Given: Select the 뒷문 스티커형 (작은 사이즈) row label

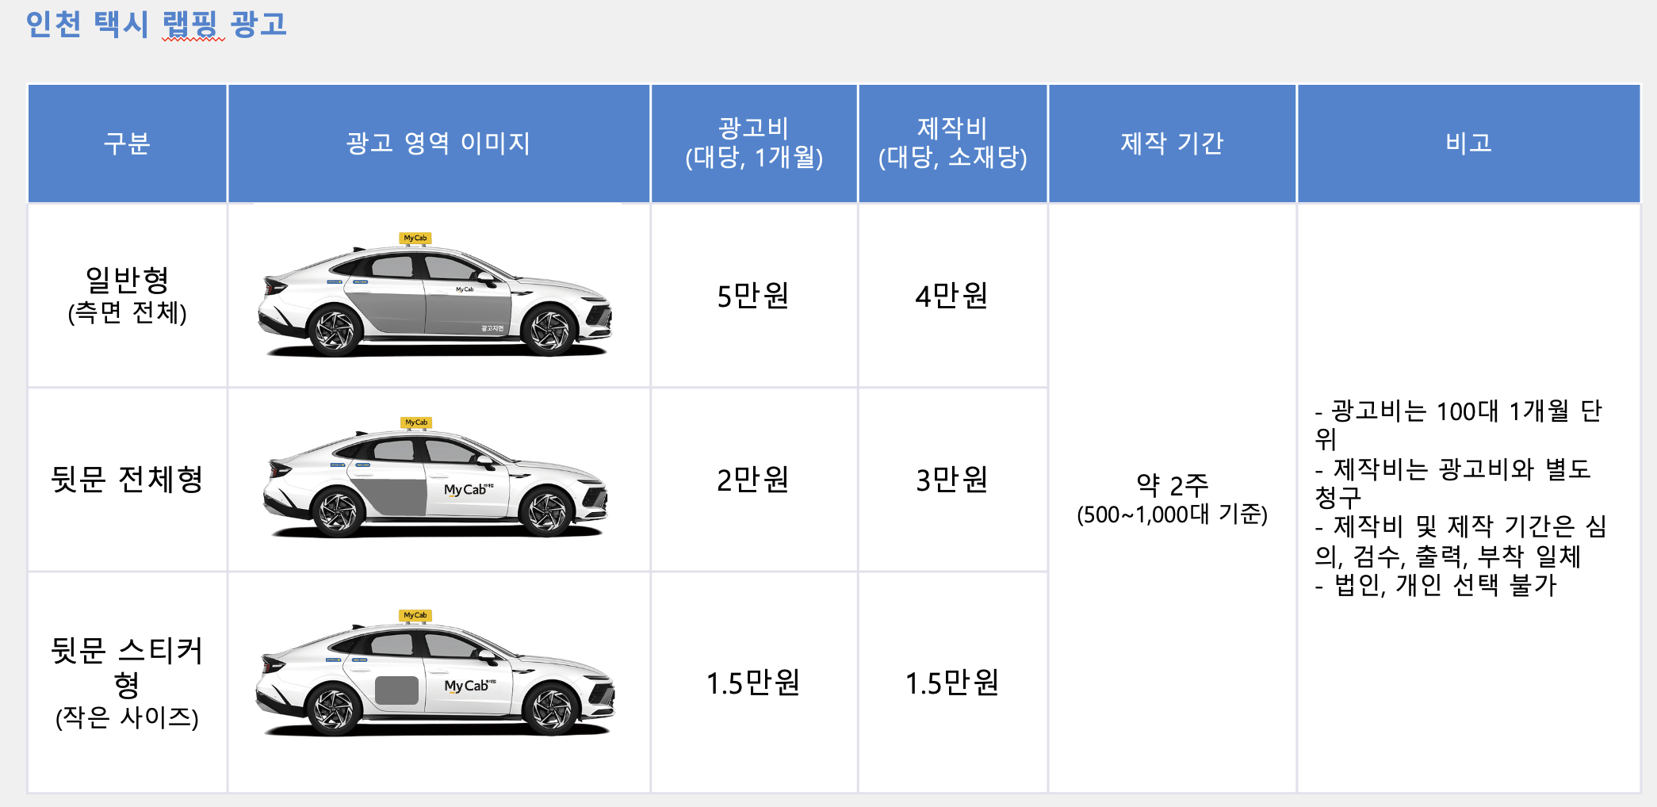Looking at the screenshot, I should point(127,683).
